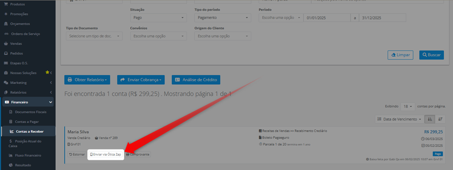The height and width of the screenshot is (170, 453).
Task: Click the start date field 01/01/2025
Action: (327, 17)
